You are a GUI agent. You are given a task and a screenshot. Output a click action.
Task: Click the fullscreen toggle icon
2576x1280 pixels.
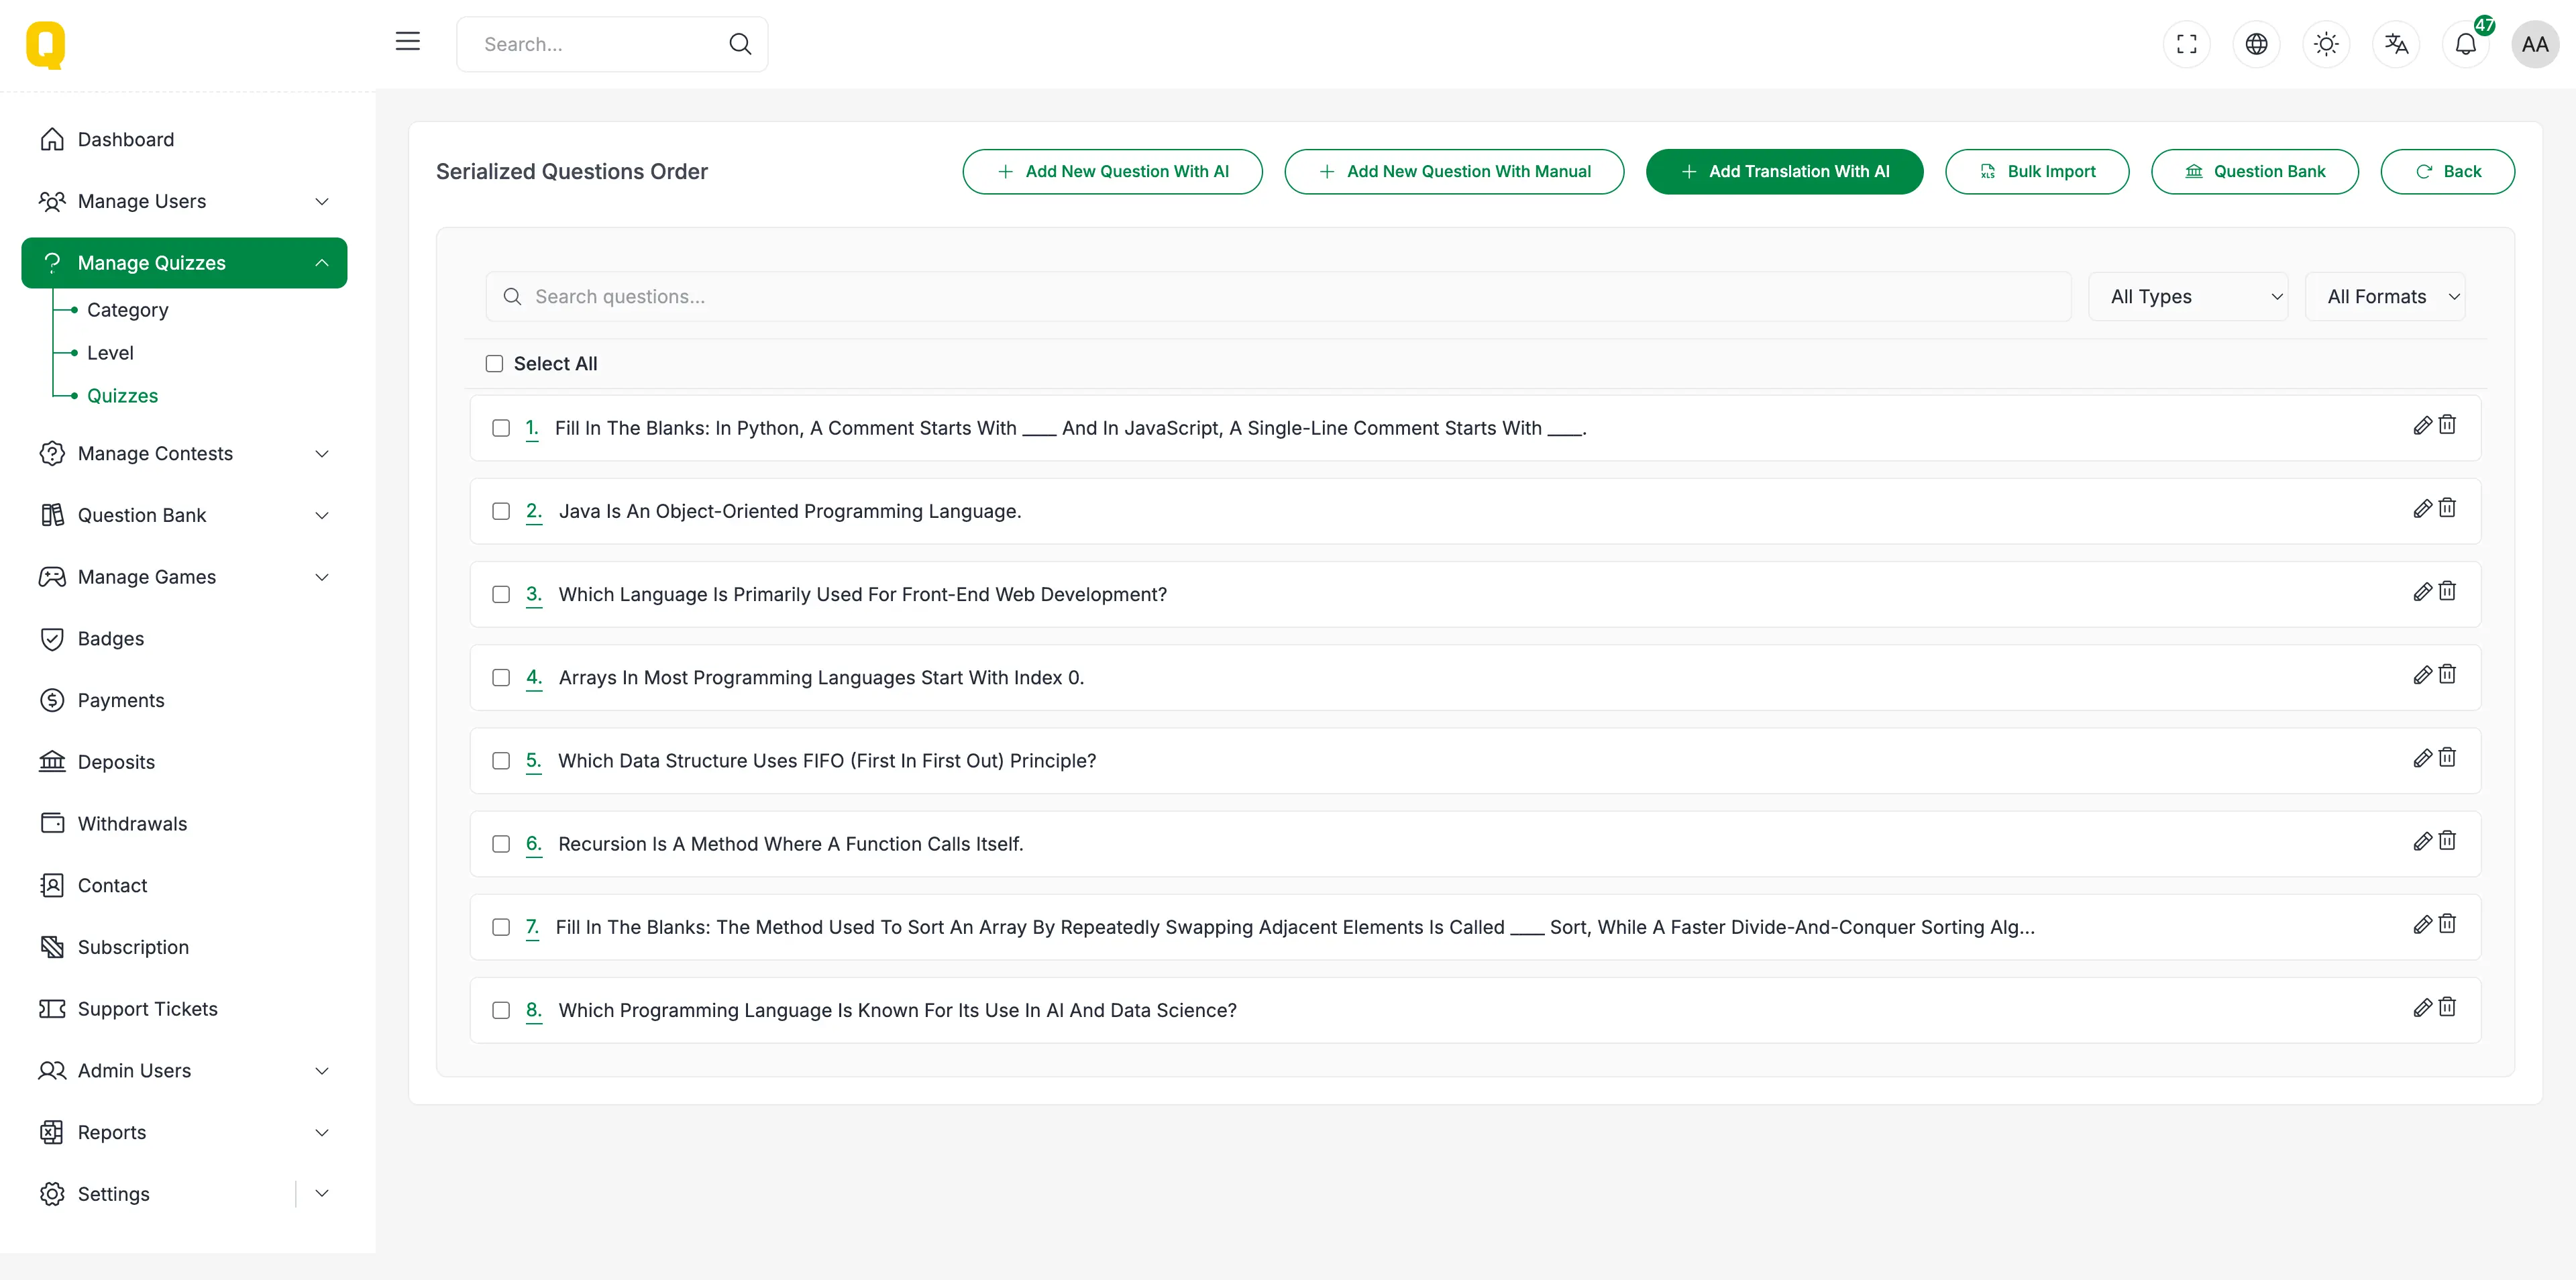coord(2186,44)
